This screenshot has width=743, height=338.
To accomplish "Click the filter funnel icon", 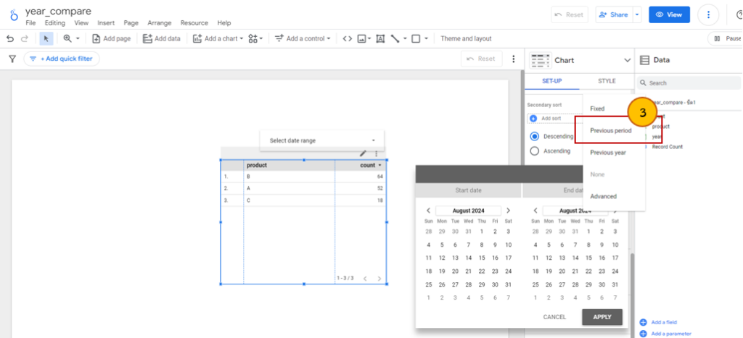I will click(x=12, y=59).
